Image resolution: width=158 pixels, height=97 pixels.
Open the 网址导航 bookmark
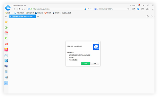[30, 13]
